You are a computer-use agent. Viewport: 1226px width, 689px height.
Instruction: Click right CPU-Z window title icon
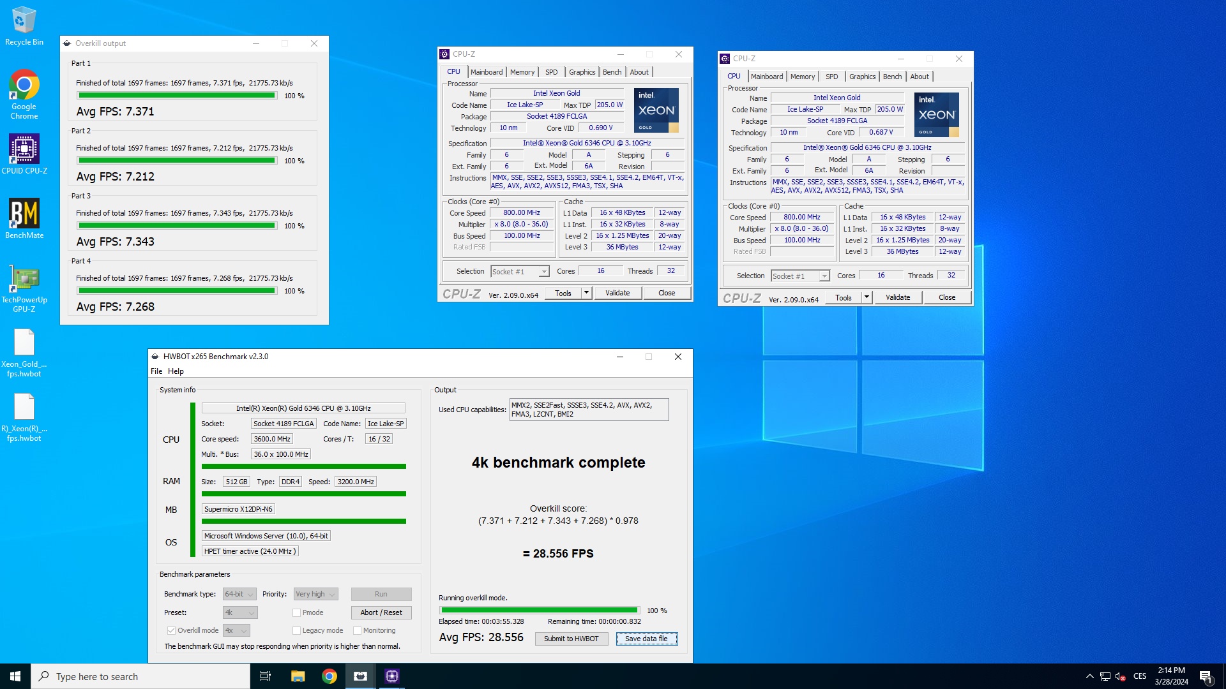point(725,59)
